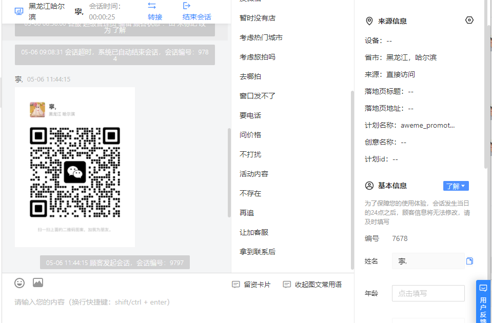The width and height of the screenshot is (492, 323).
Task: Click the 设备 row
Action: click(x=378, y=41)
